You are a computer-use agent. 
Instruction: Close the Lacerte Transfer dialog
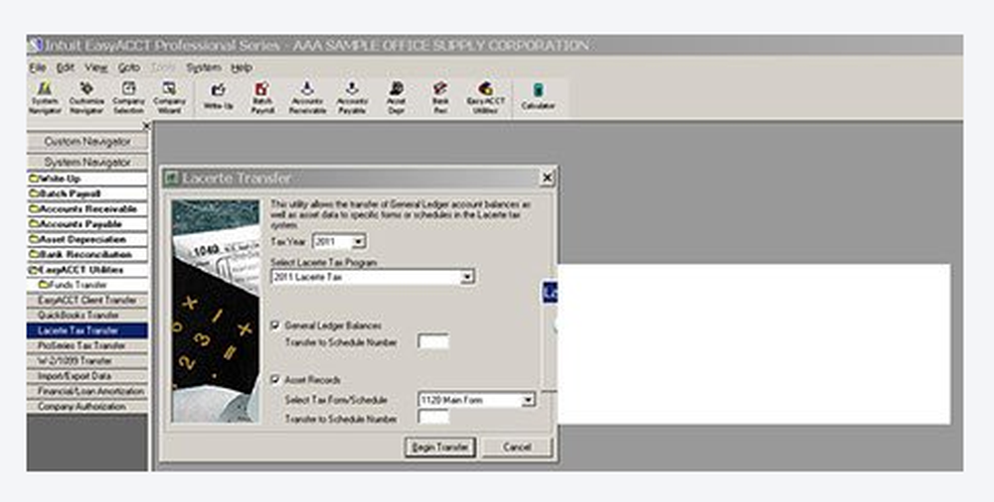[x=547, y=178]
